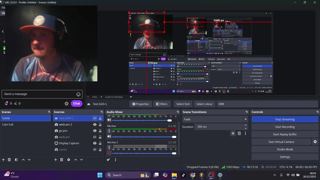The image size is (320, 180).
Task: Start Recording in Controls
Action: pyautogui.click(x=285, y=127)
